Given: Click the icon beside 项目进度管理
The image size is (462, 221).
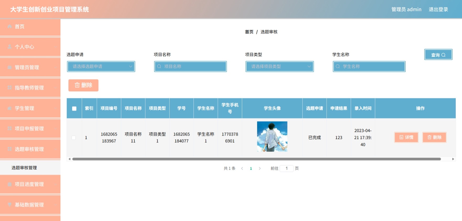Looking at the screenshot, I should pos(10,184).
